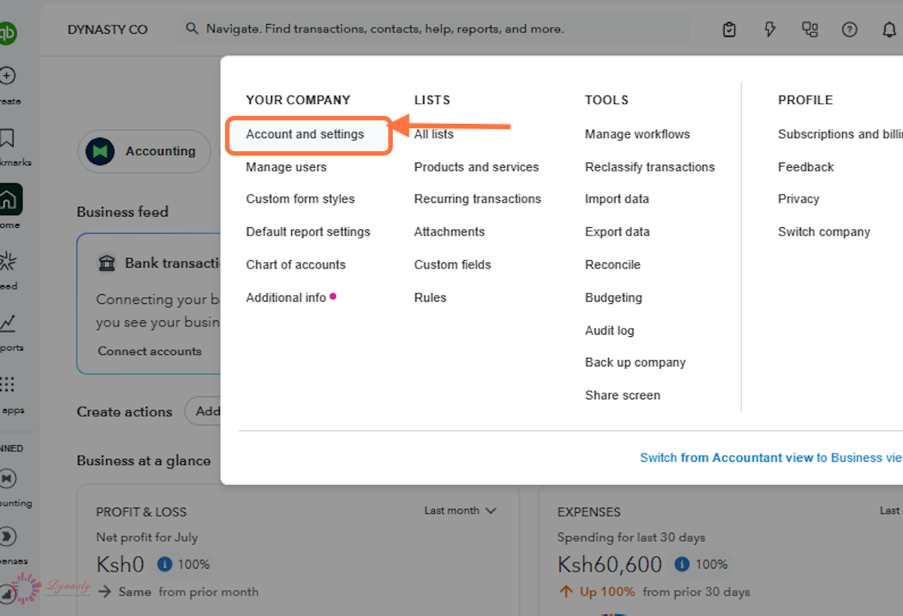Click the bank building icon in Business feed
The height and width of the screenshot is (616, 903).
tap(107, 263)
